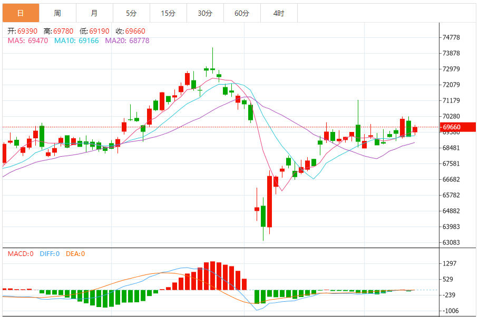This screenshot has height=317, width=479.
Task: Open the 月 monthly chart tab
Action: click(95, 13)
